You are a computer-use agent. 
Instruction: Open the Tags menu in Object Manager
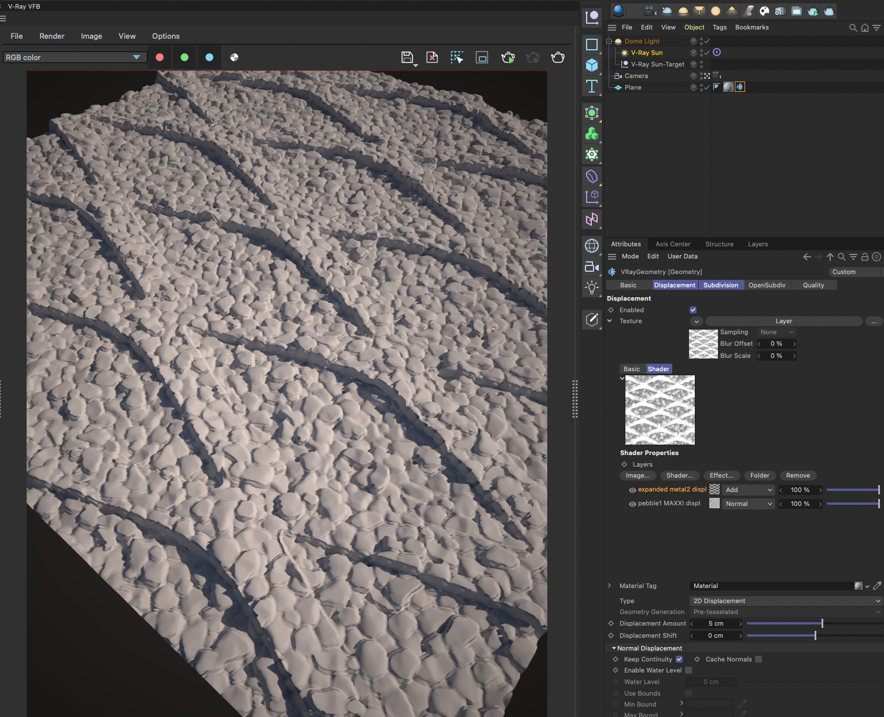click(720, 27)
